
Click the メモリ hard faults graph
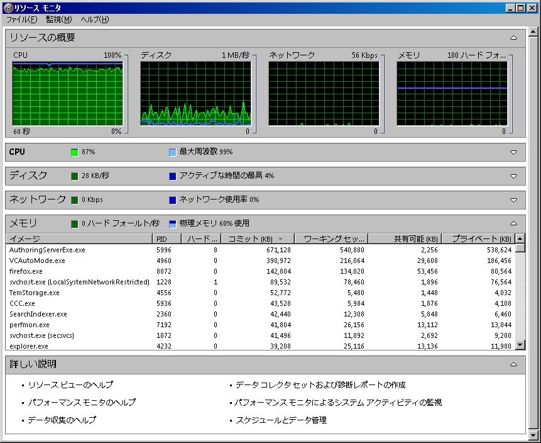tap(452, 94)
